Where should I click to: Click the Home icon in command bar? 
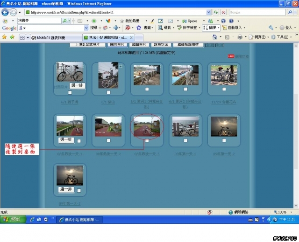tap(215, 37)
